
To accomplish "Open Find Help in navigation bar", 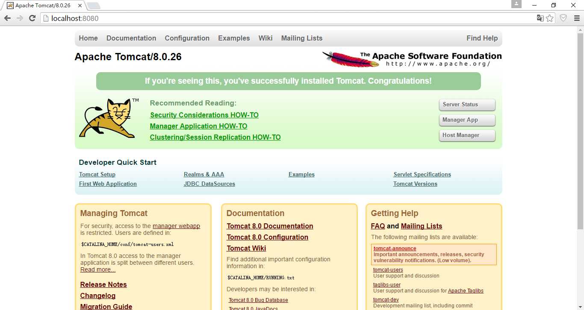I will click(x=482, y=38).
